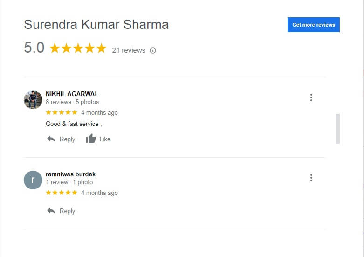Click the star rating on ramniwas burdak's review
This screenshot has height=257, width=364.
click(x=62, y=193)
